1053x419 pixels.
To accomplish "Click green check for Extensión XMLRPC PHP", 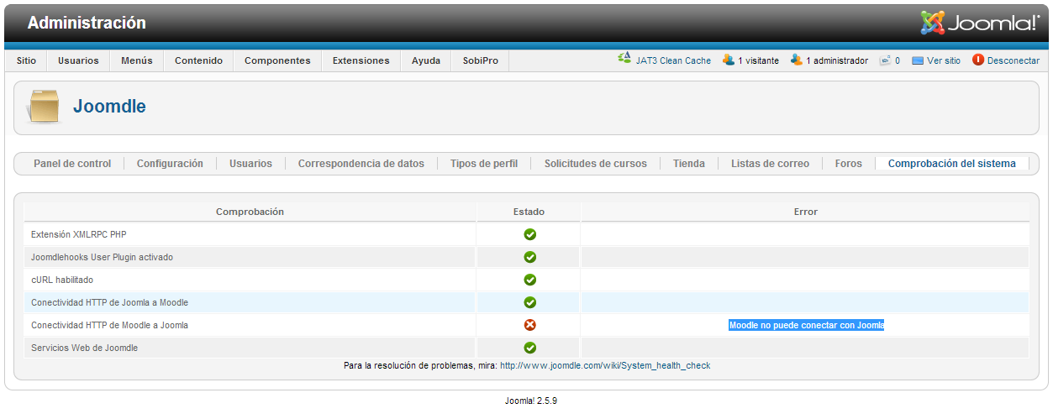I will (530, 234).
